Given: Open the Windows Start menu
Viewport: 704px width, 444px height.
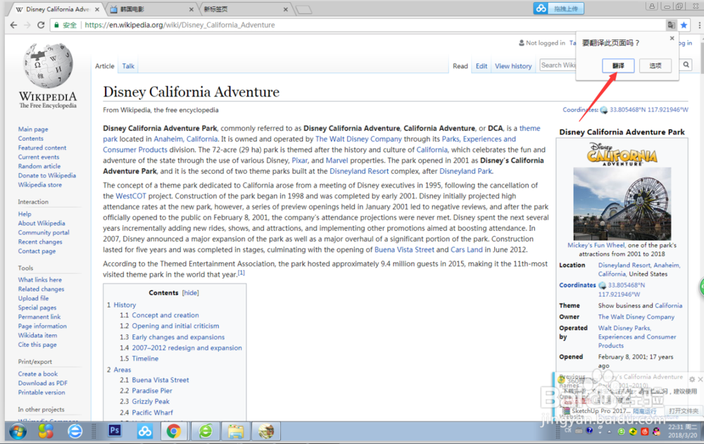Looking at the screenshot, I should tap(18, 431).
